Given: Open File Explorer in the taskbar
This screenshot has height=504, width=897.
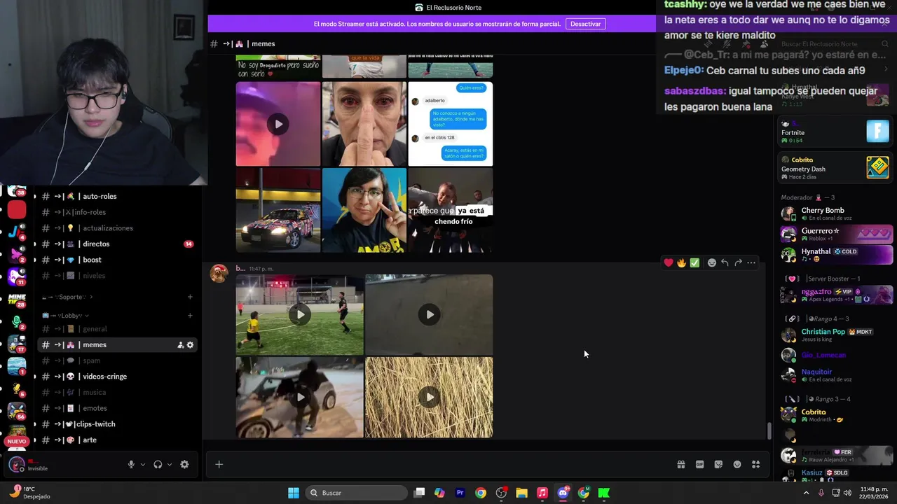Looking at the screenshot, I should point(521,493).
